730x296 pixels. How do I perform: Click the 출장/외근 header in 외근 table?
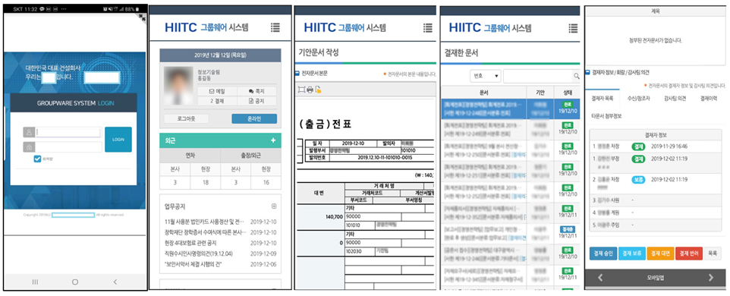coord(250,156)
